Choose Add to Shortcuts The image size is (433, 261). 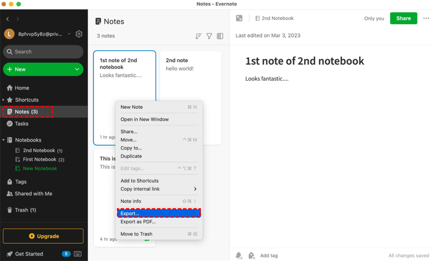tap(159, 181)
